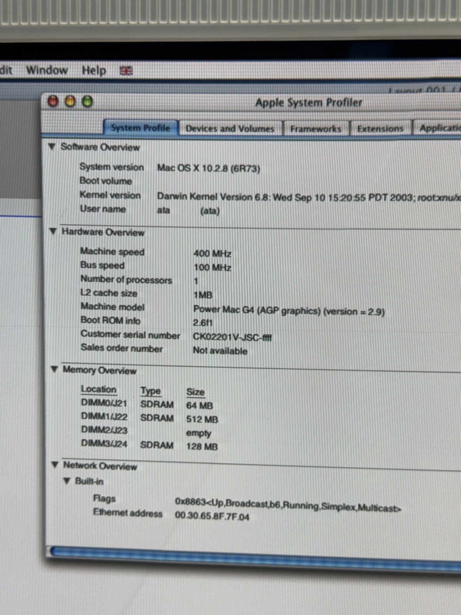Screen dimensions: 461x615
Task: Click the 128 MB size value
Action: pyautogui.click(x=202, y=447)
